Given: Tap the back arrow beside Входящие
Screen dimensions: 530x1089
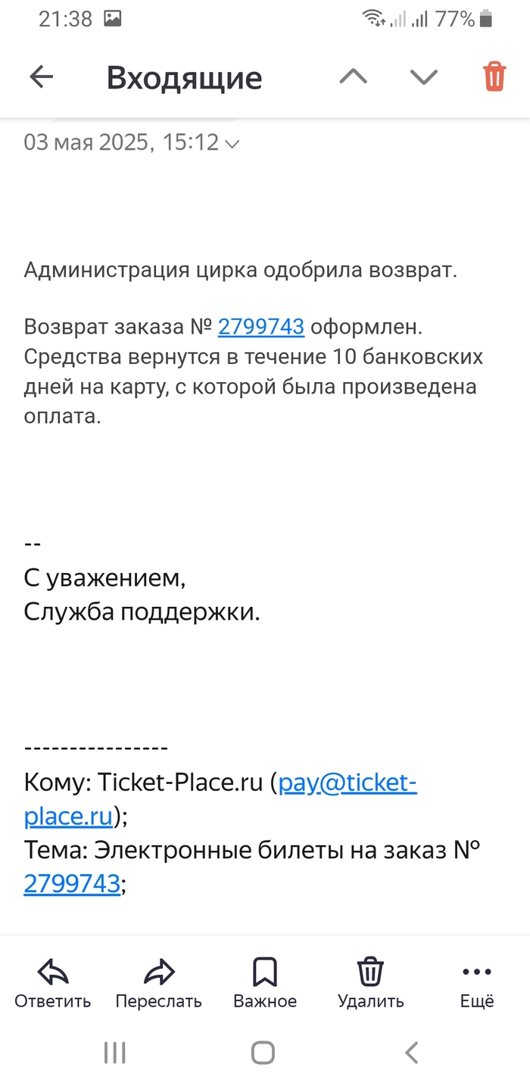Looking at the screenshot, I should (42, 76).
